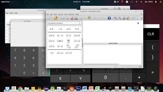Insert the minus sign unary operator
The width and height of the screenshot is (163, 92).
click(60, 29)
